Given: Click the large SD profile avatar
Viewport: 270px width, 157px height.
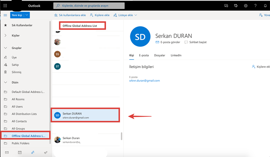Looking at the screenshot, I should [x=140, y=37].
